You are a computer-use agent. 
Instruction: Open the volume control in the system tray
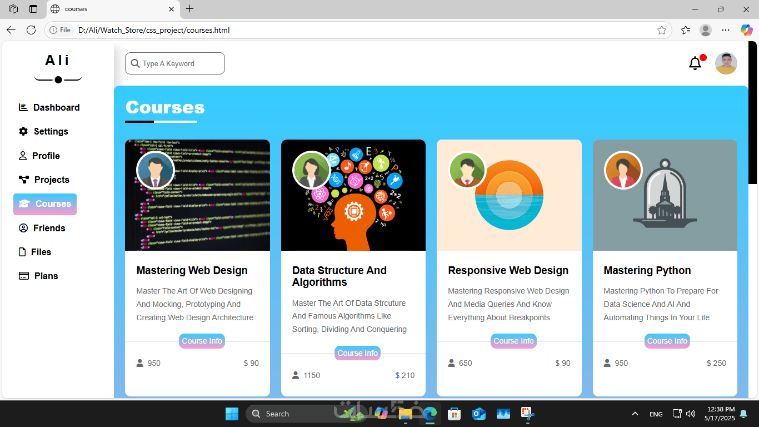(691, 414)
